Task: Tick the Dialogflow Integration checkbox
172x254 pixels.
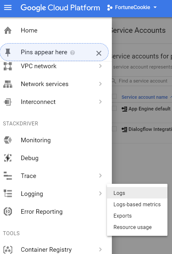Action: click(114, 129)
